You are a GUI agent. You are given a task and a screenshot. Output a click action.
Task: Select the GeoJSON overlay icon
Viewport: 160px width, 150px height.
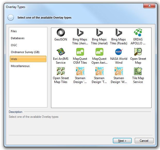pyautogui.click(x=61, y=32)
